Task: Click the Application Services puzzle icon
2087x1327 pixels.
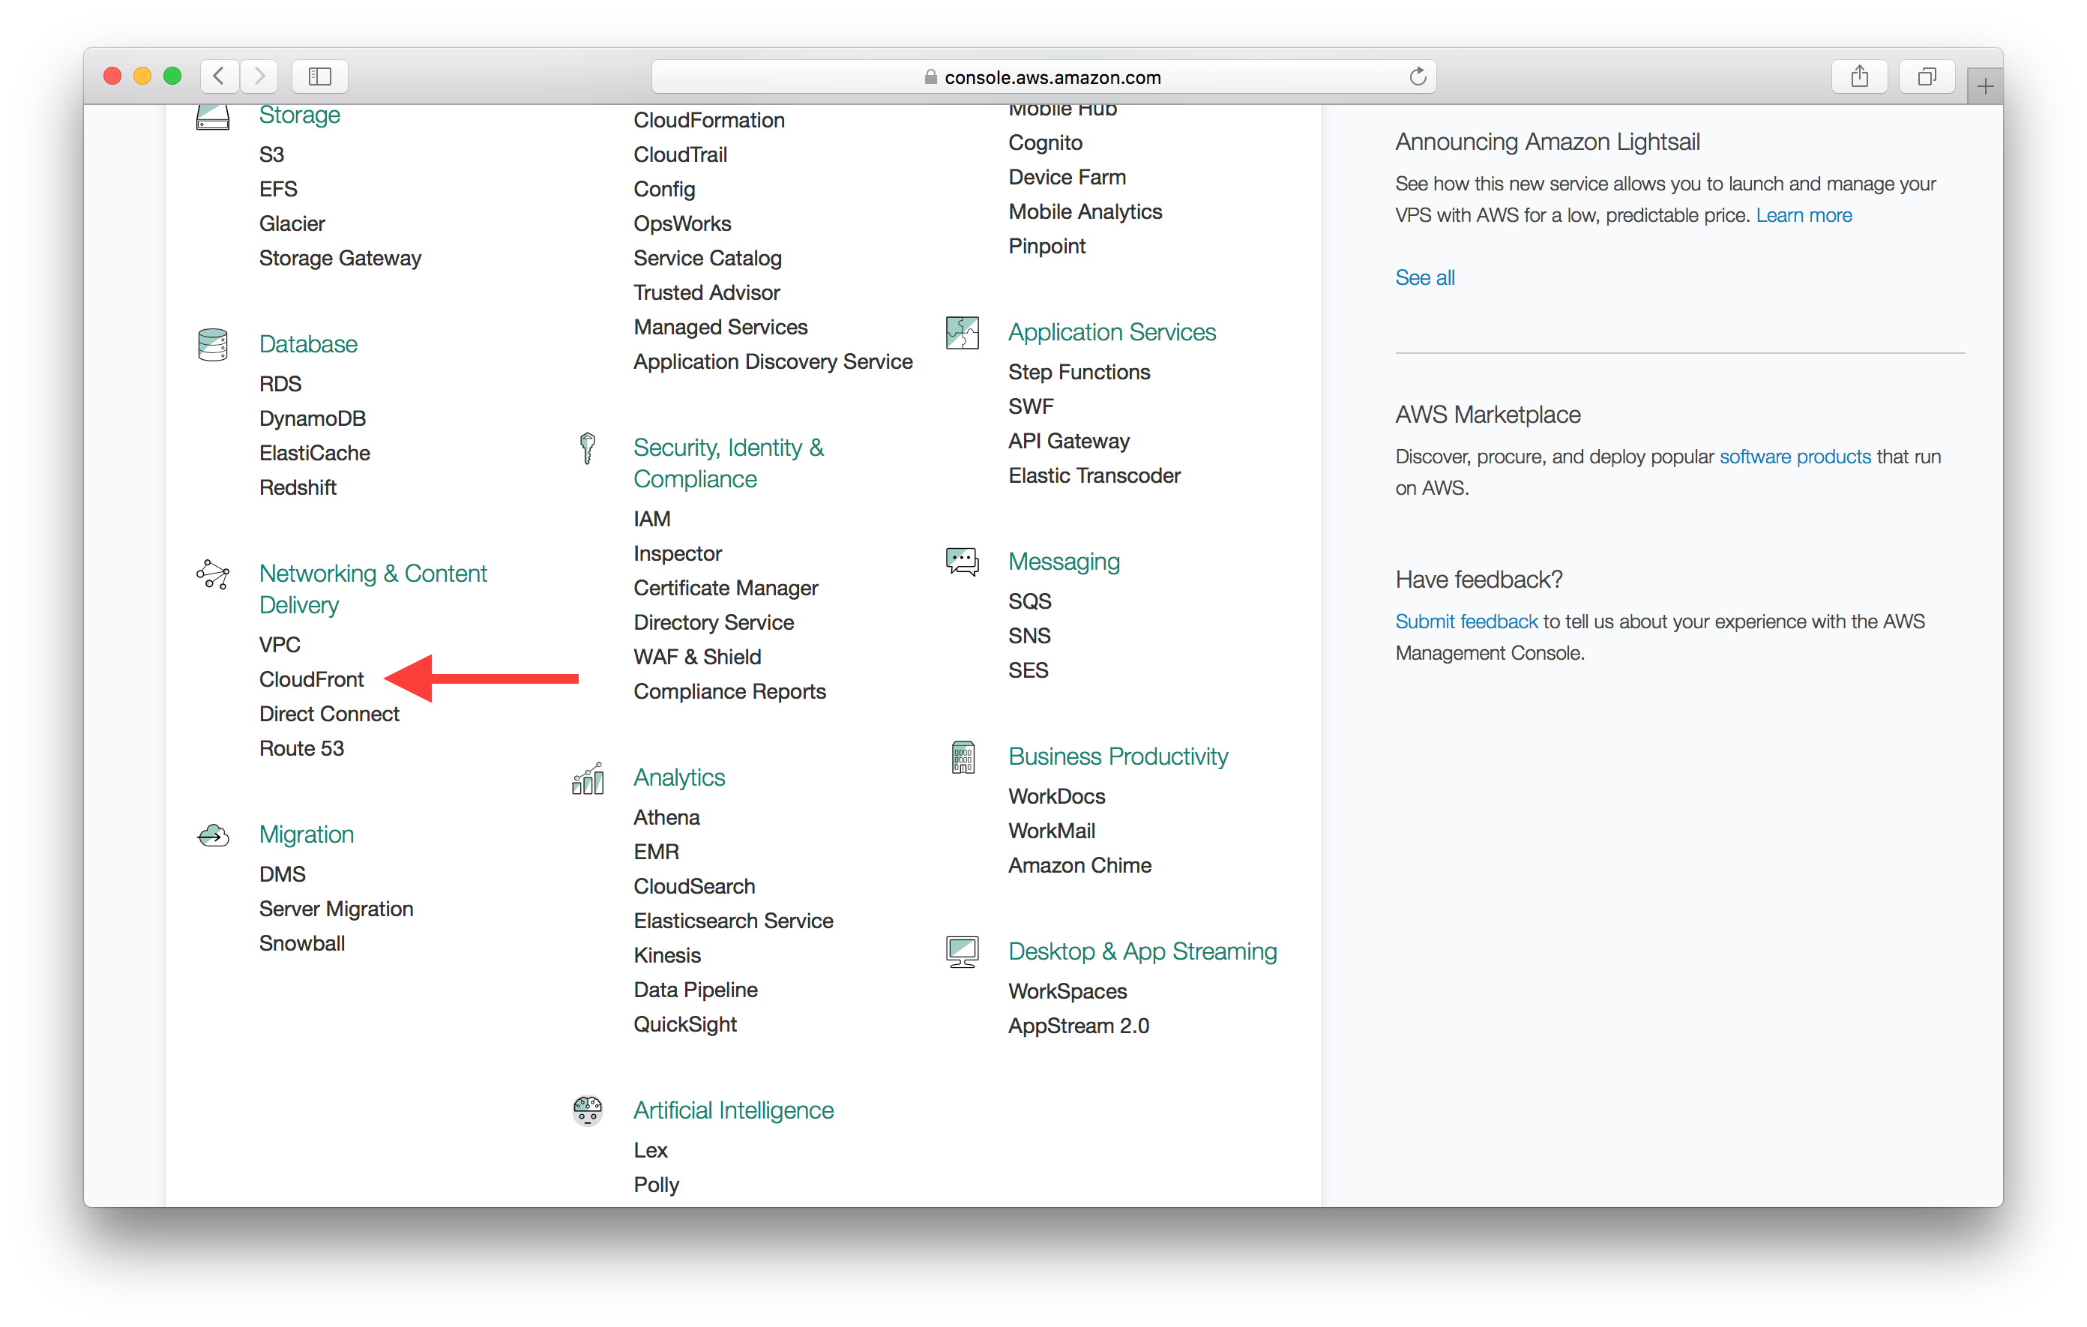Action: 962,333
